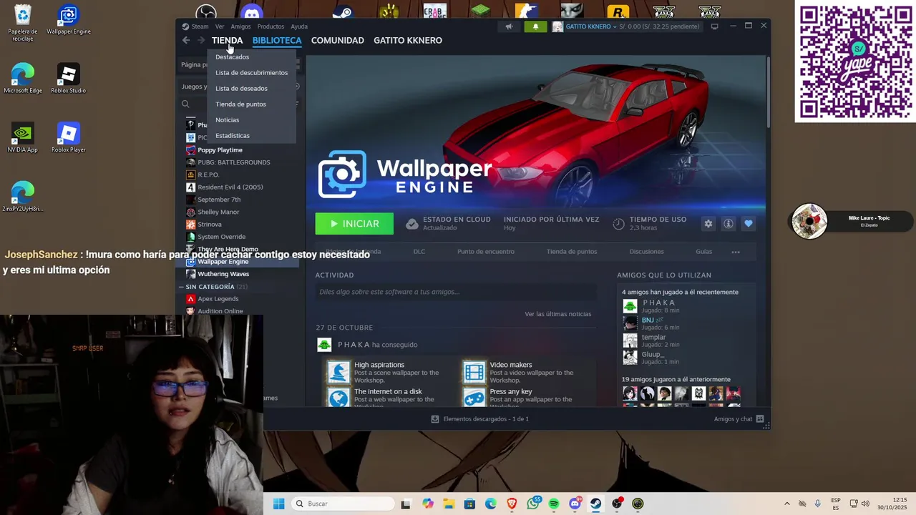Collapse the SIN CATEGORÍA library section
The width and height of the screenshot is (916, 515).
click(182, 287)
